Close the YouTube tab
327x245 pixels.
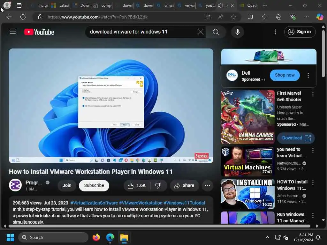tap(232, 5)
